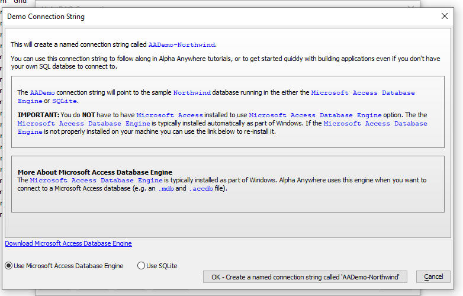Click the bold NOT word in the notice

(89, 115)
